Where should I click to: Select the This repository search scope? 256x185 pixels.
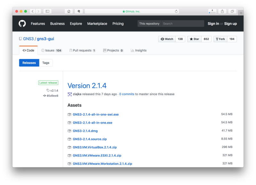click(149, 23)
